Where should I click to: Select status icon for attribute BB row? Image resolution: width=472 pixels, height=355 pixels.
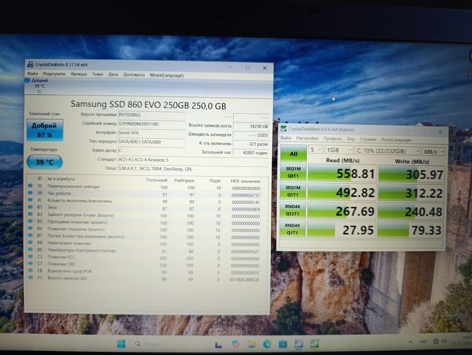[30, 242]
